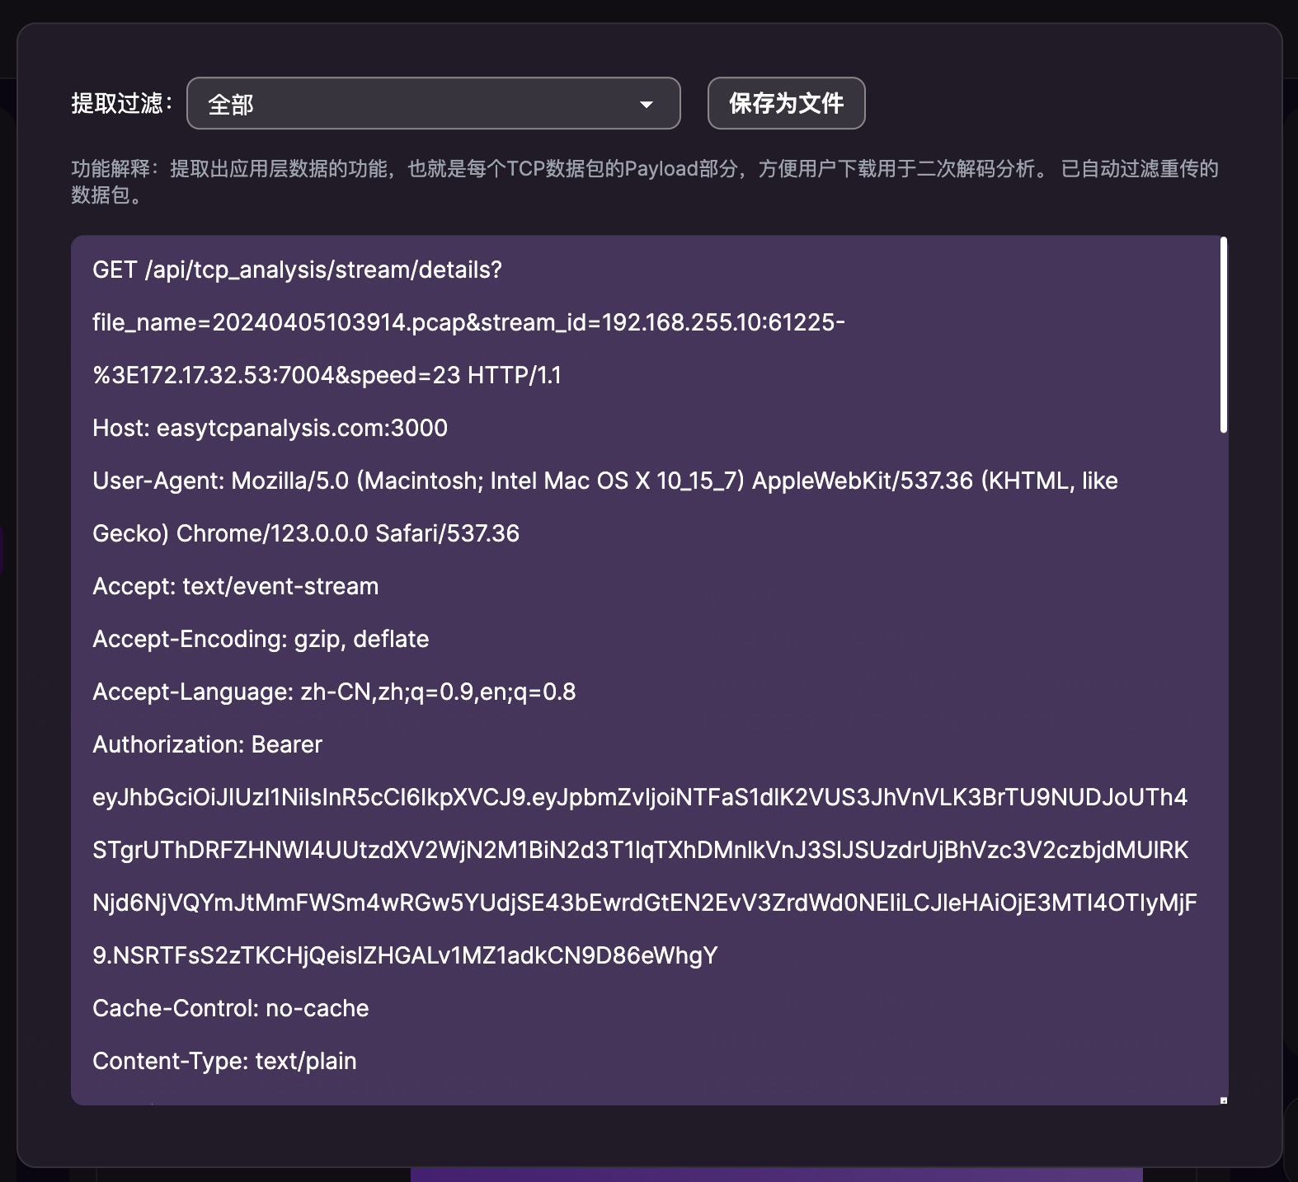Click the Accept: text/event-stream line

pos(235,586)
